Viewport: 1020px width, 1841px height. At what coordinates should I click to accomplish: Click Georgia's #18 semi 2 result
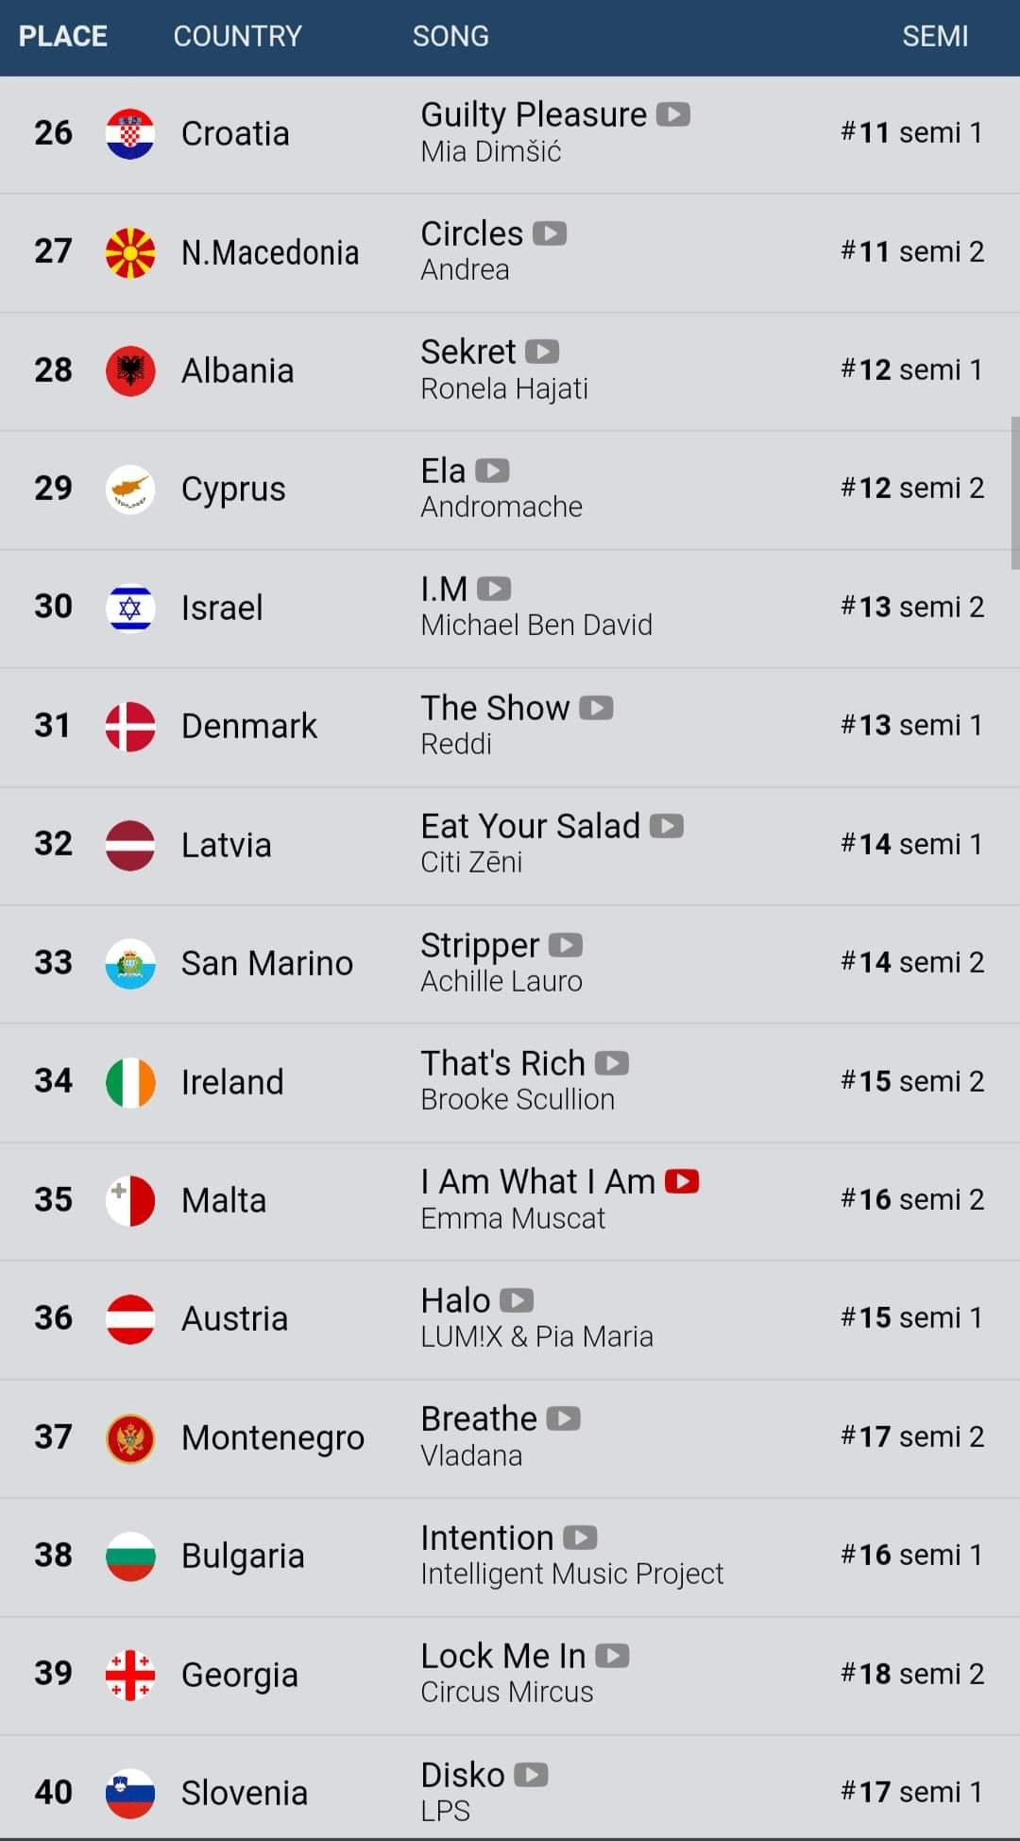click(x=912, y=1674)
